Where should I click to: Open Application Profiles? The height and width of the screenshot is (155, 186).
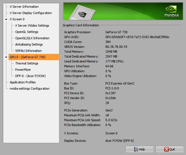coord(23,82)
